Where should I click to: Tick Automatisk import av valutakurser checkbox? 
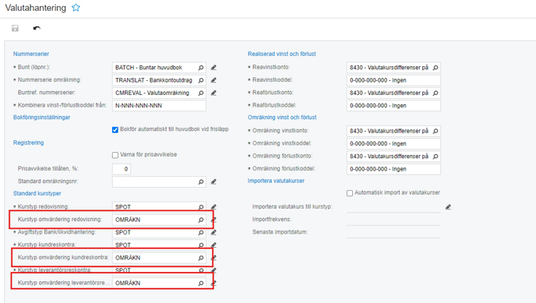(x=350, y=193)
